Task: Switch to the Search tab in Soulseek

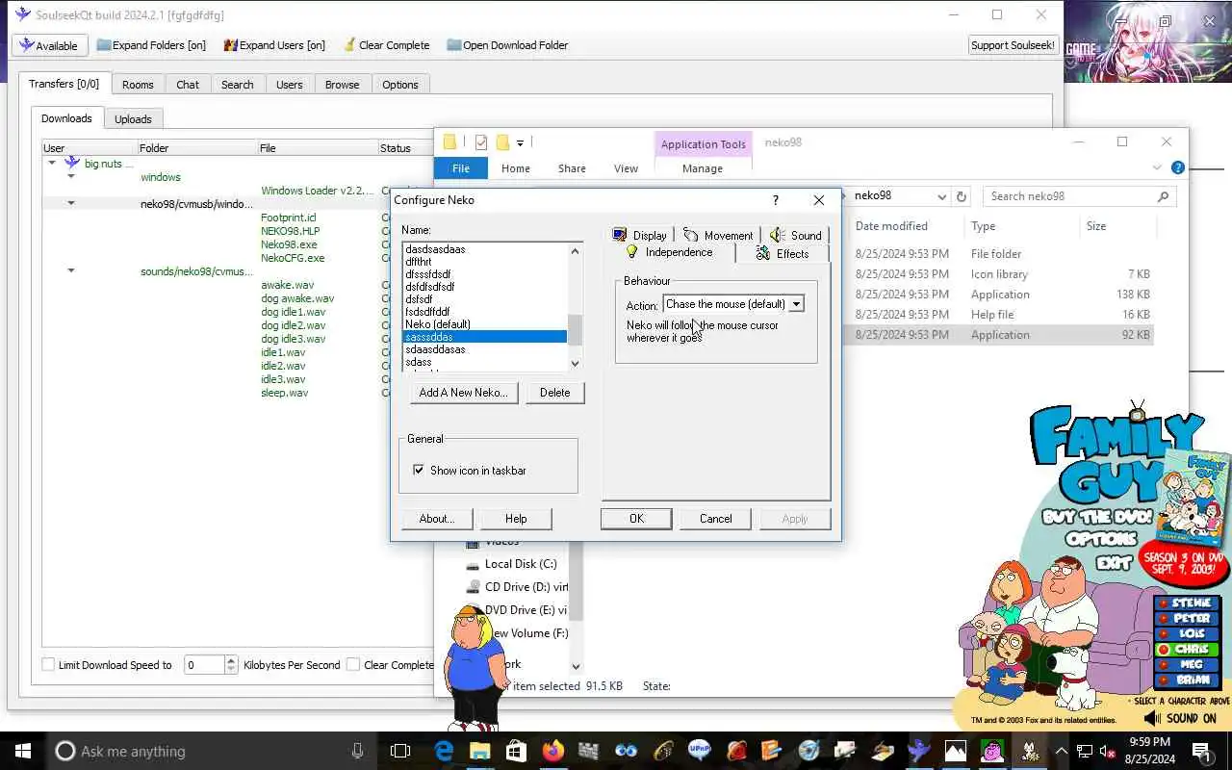Action: 237,85
